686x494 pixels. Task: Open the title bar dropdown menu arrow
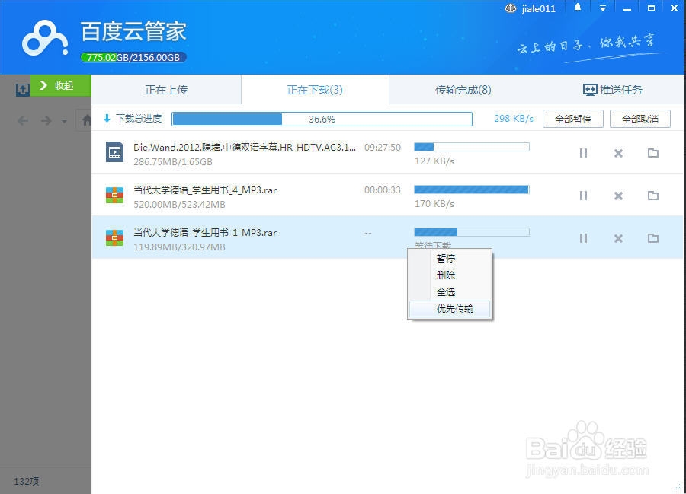(x=603, y=8)
